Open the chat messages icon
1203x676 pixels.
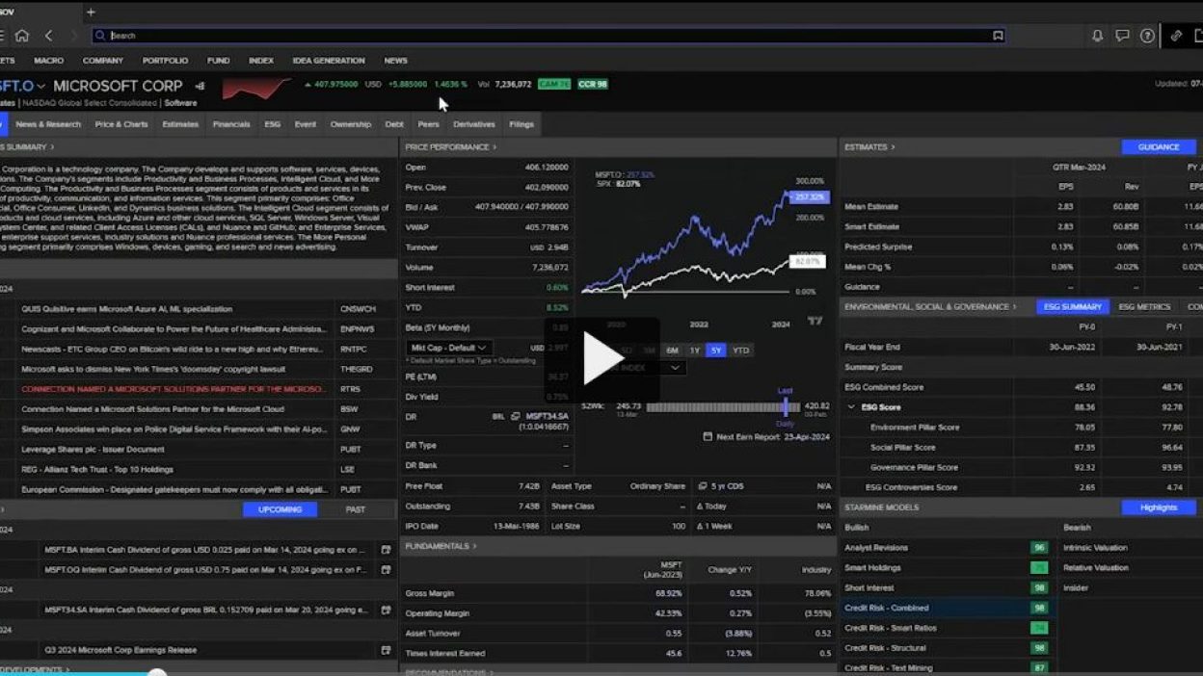click(1122, 36)
